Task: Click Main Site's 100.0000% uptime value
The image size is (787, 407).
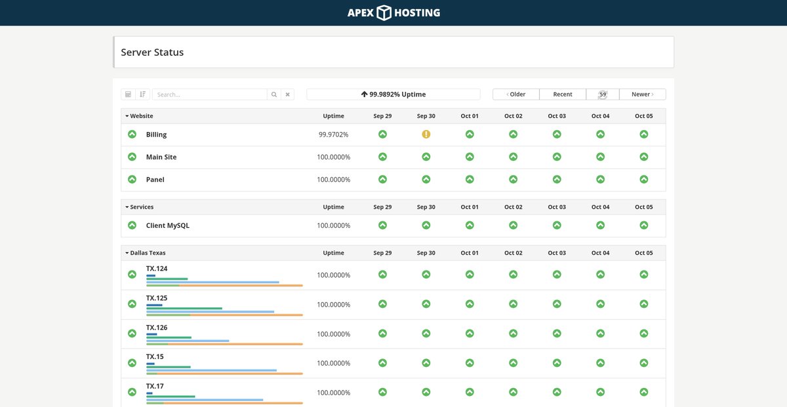Action: tap(334, 157)
